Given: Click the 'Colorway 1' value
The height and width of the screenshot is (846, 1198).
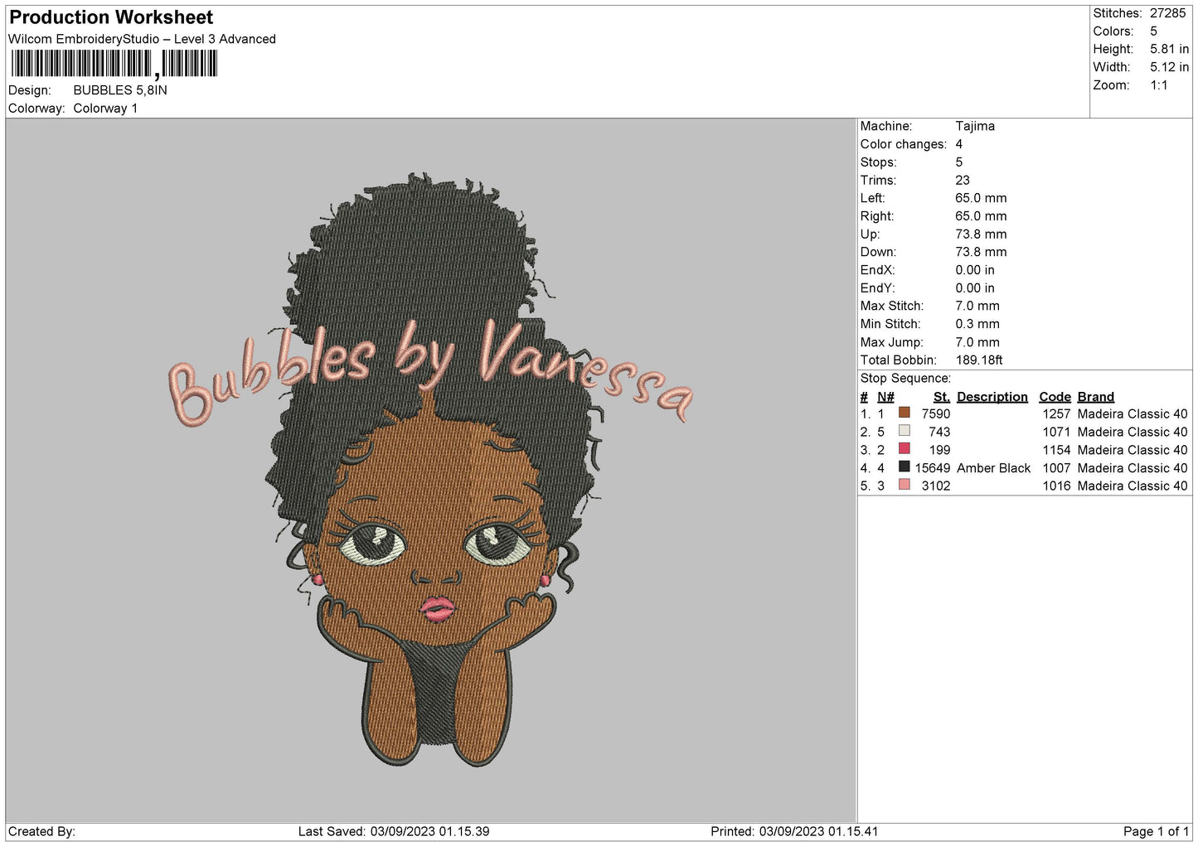Looking at the screenshot, I should [x=105, y=109].
